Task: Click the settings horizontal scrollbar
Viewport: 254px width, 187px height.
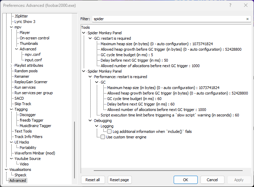Action: [x=168, y=171]
